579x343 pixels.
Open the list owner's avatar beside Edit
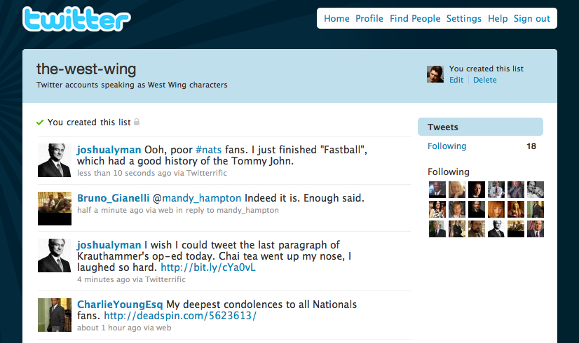[435, 74]
